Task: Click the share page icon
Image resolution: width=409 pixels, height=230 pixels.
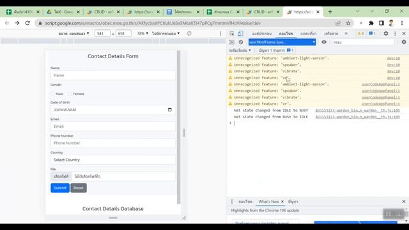Action: [338, 23]
